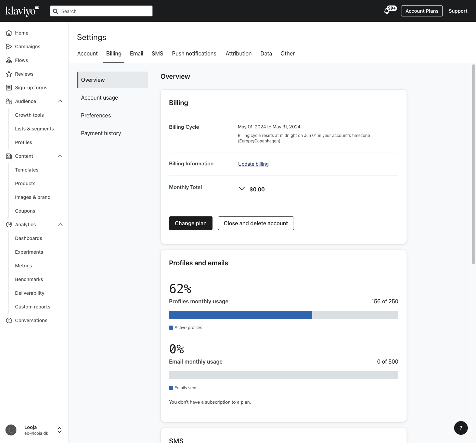Viewport: 476px width, 443px height.
Task: Open Account usage in billing menu
Action: point(113,98)
